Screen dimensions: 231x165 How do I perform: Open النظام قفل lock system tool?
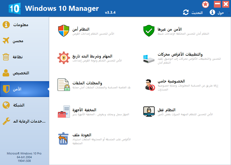click(x=167, y=110)
